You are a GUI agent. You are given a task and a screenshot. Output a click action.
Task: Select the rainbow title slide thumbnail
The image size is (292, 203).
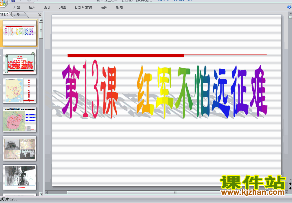coord(20,33)
